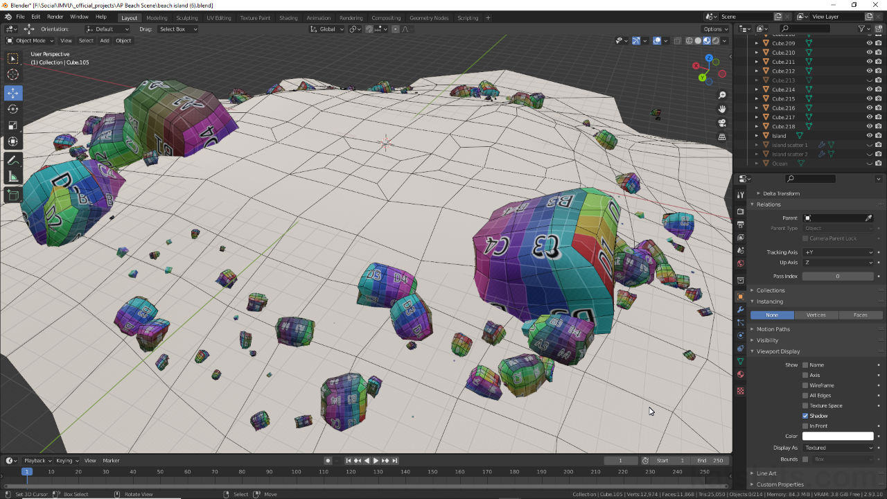Viewport: 887px width, 499px height.
Task: Expand the Collections panel
Action: [x=771, y=290]
